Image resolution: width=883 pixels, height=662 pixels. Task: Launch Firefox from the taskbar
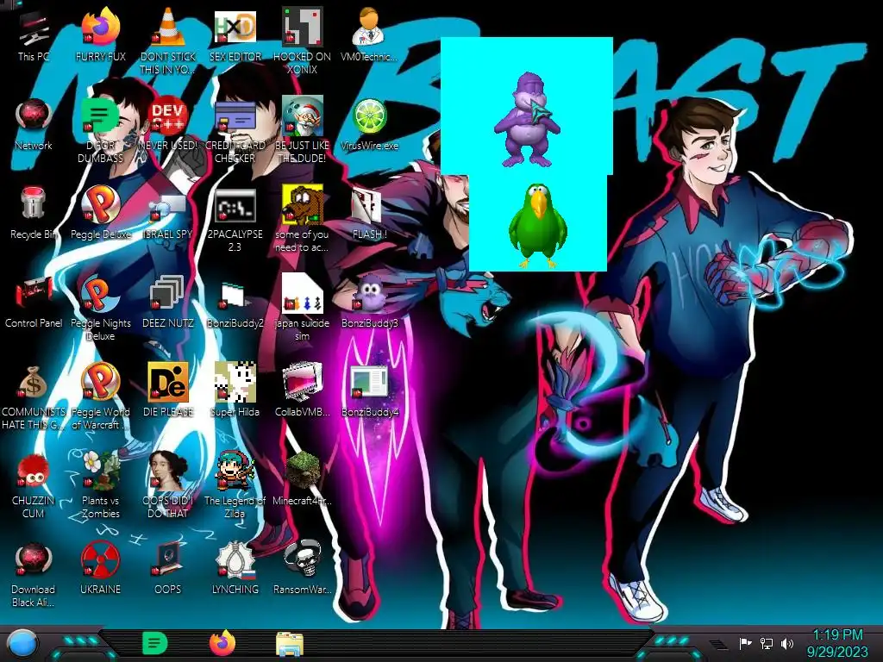[x=222, y=643]
